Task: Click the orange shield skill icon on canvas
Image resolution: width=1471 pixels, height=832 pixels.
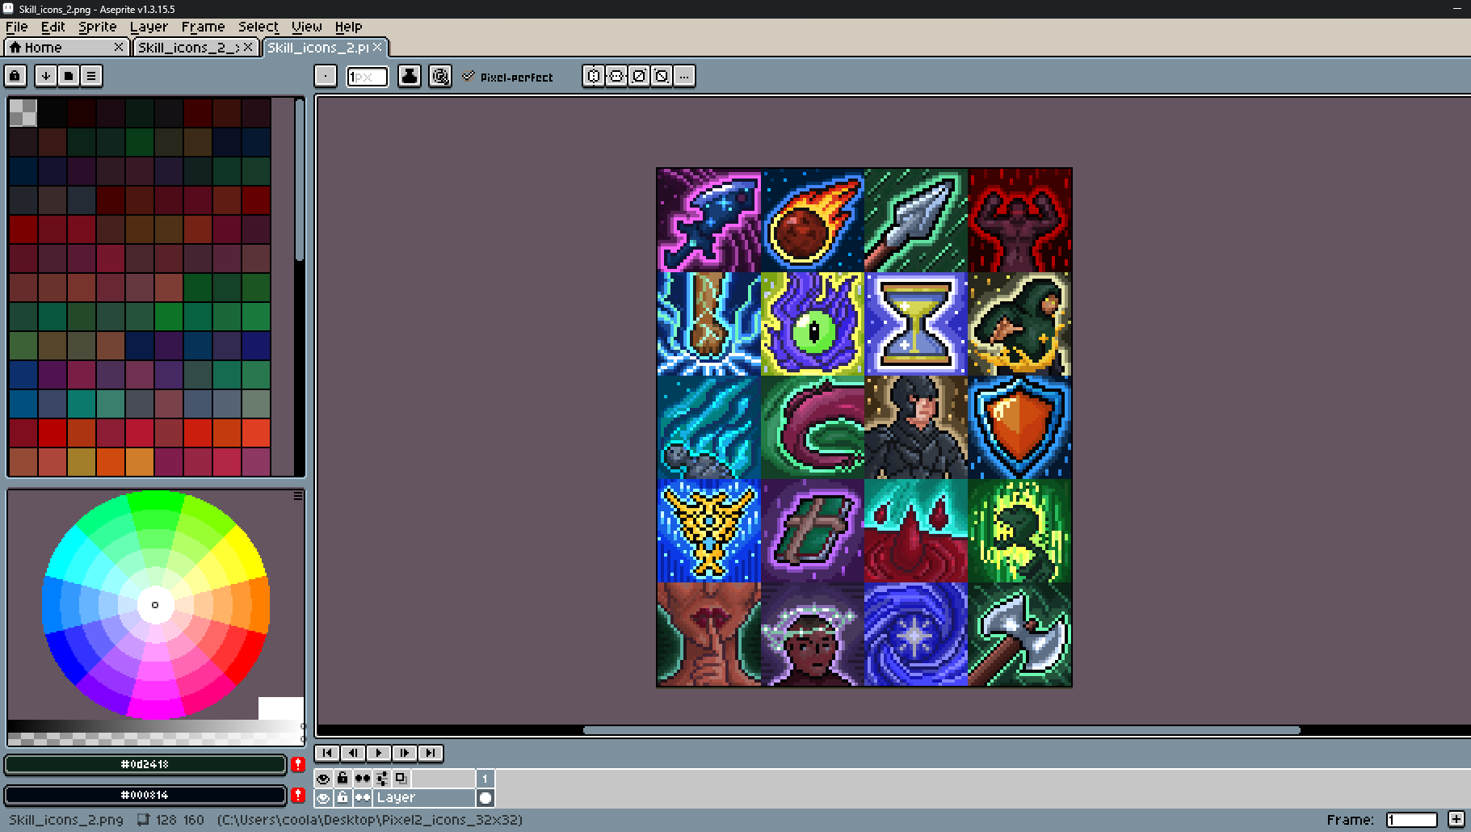Action: [1019, 427]
